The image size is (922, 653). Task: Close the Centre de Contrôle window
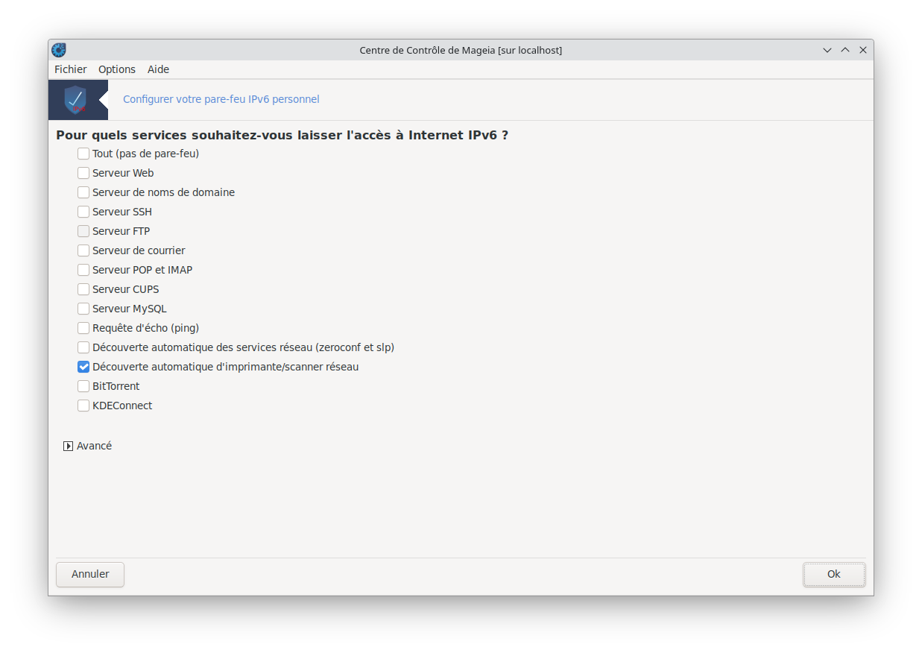[863, 50]
